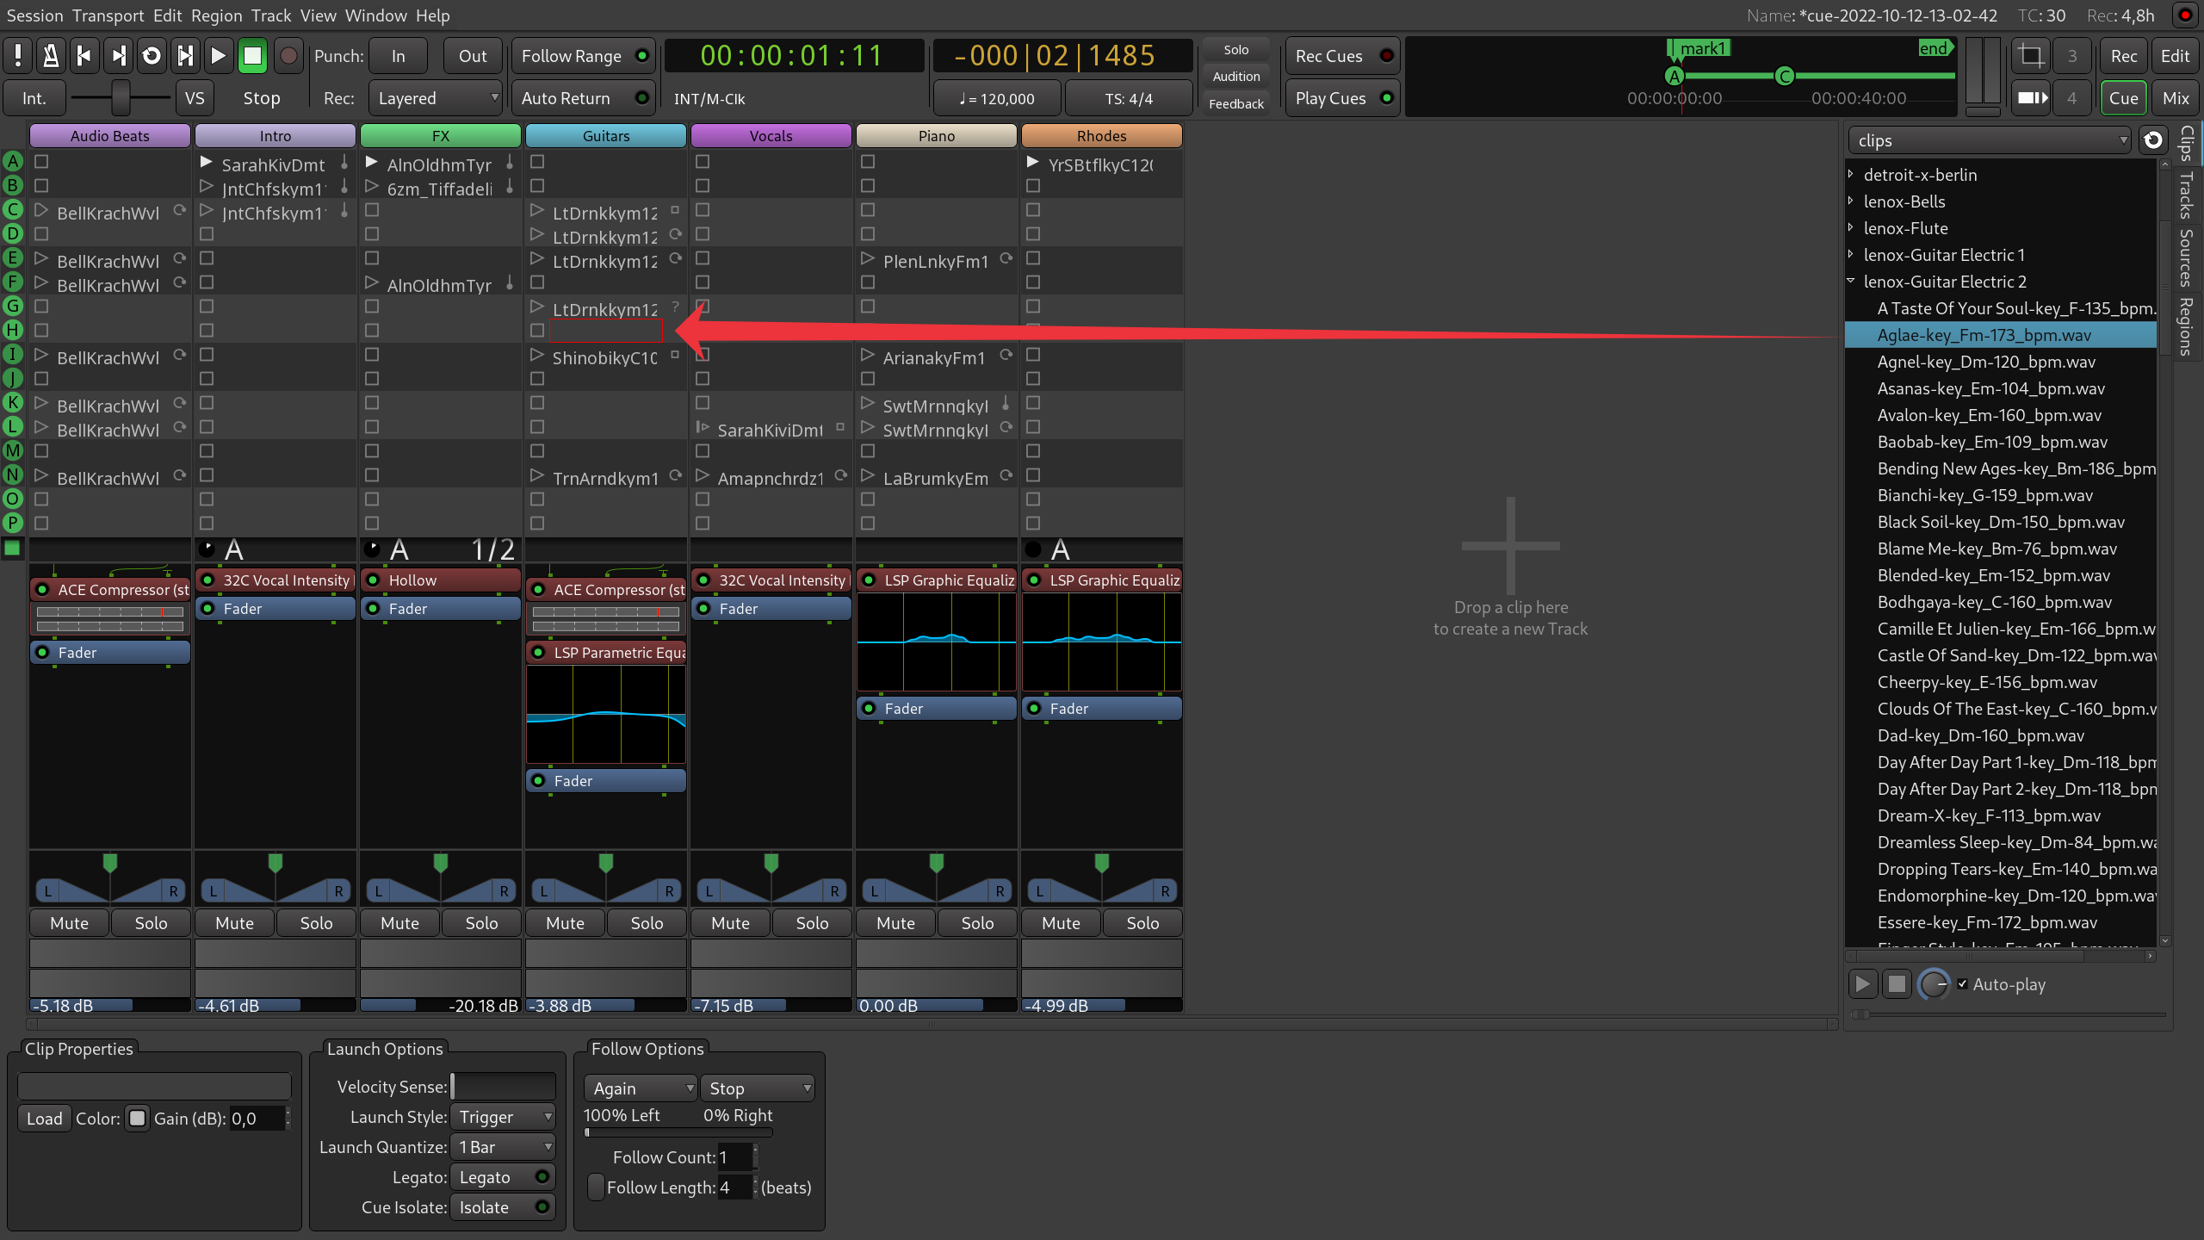Click the transport Play triangle icon
The height and width of the screenshot is (1240, 2204).
(x=219, y=56)
